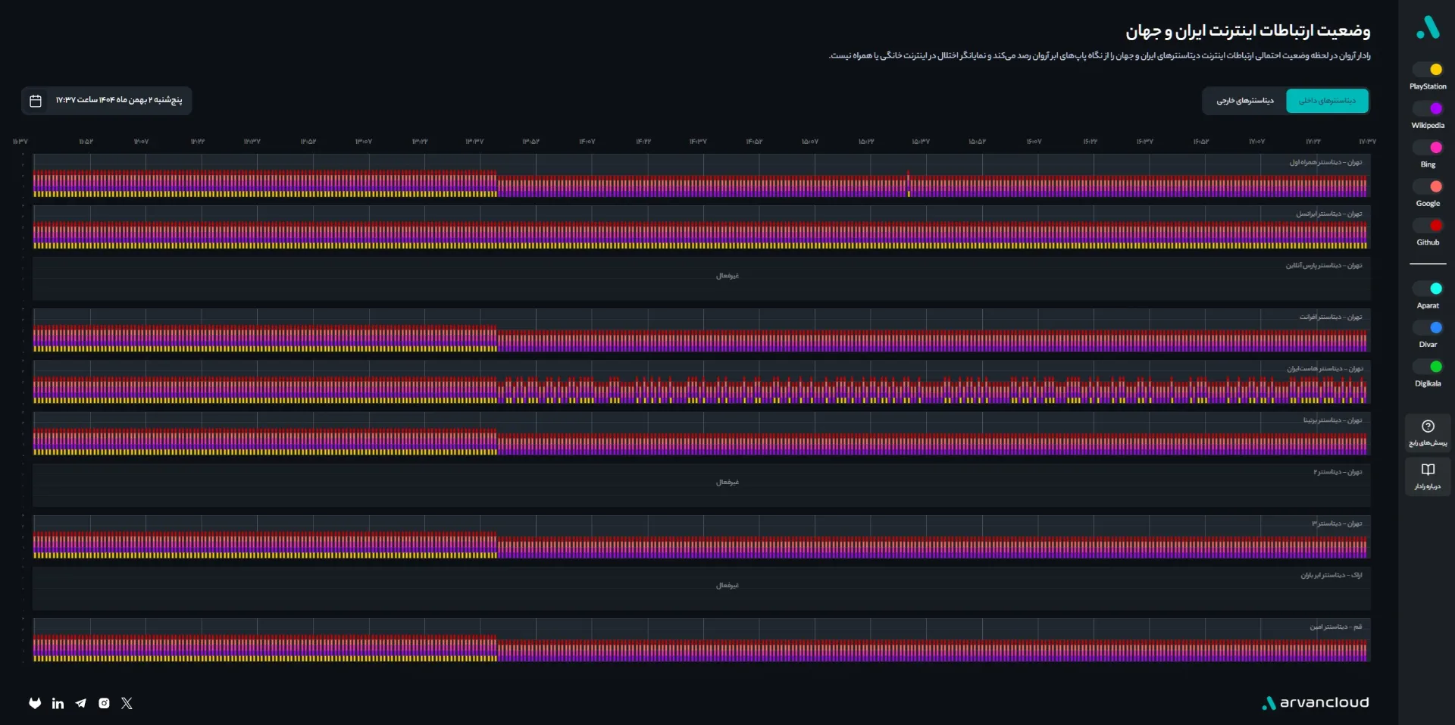Toggle the Wikipedia series switch
Viewport: 1455px width, 725px height.
pyautogui.click(x=1428, y=109)
